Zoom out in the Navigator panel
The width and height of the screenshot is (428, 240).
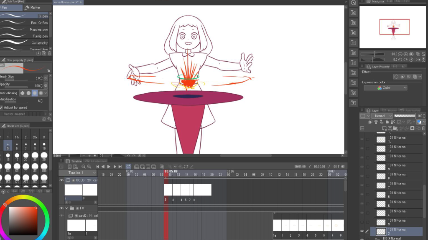coord(400,54)
